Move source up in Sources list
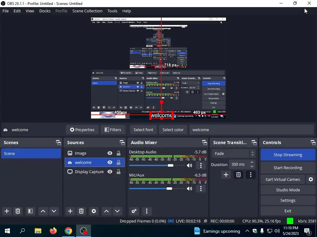 point(106,211)
